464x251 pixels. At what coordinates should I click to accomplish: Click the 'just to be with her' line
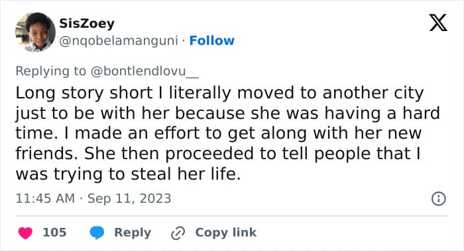pos(227,113)
